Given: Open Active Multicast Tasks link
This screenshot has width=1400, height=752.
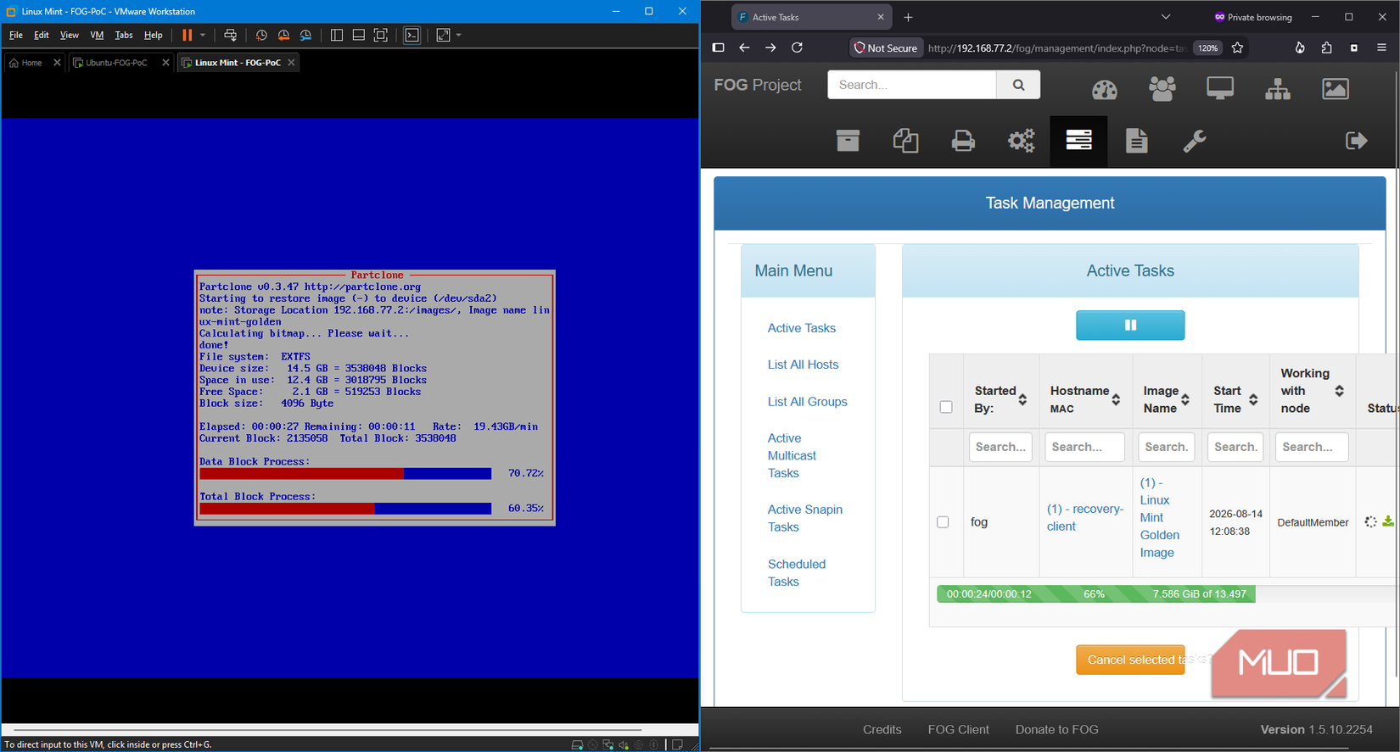Looking at the screenshot, I should (792, 455).
